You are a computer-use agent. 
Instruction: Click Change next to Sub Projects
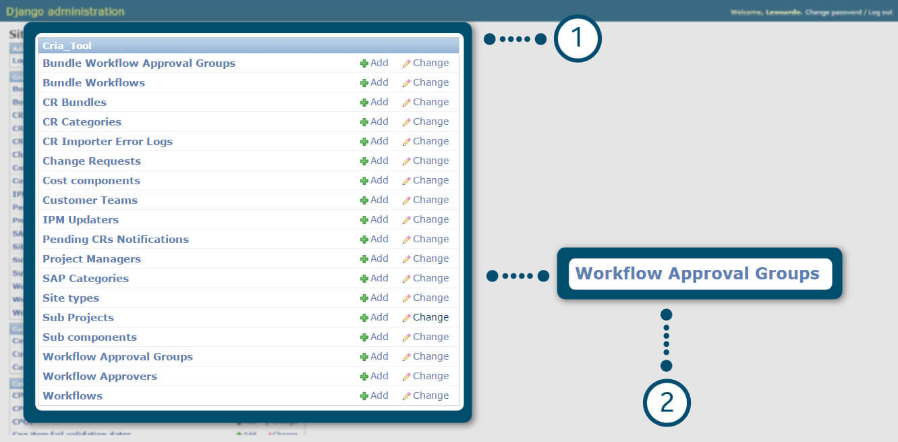tap(430, 318)
